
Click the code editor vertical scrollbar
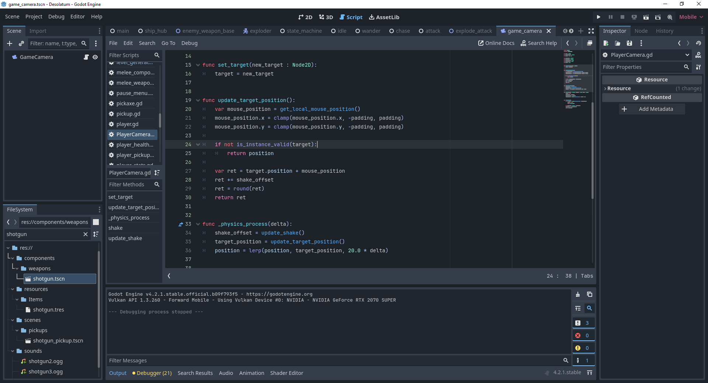point(593,151)
